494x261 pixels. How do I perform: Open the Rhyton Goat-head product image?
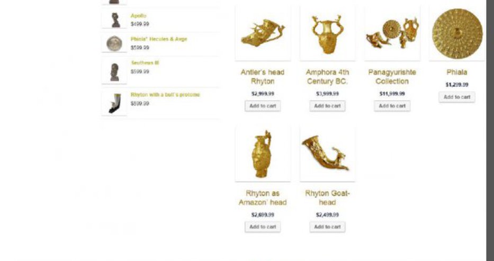[x=327, y=154]
